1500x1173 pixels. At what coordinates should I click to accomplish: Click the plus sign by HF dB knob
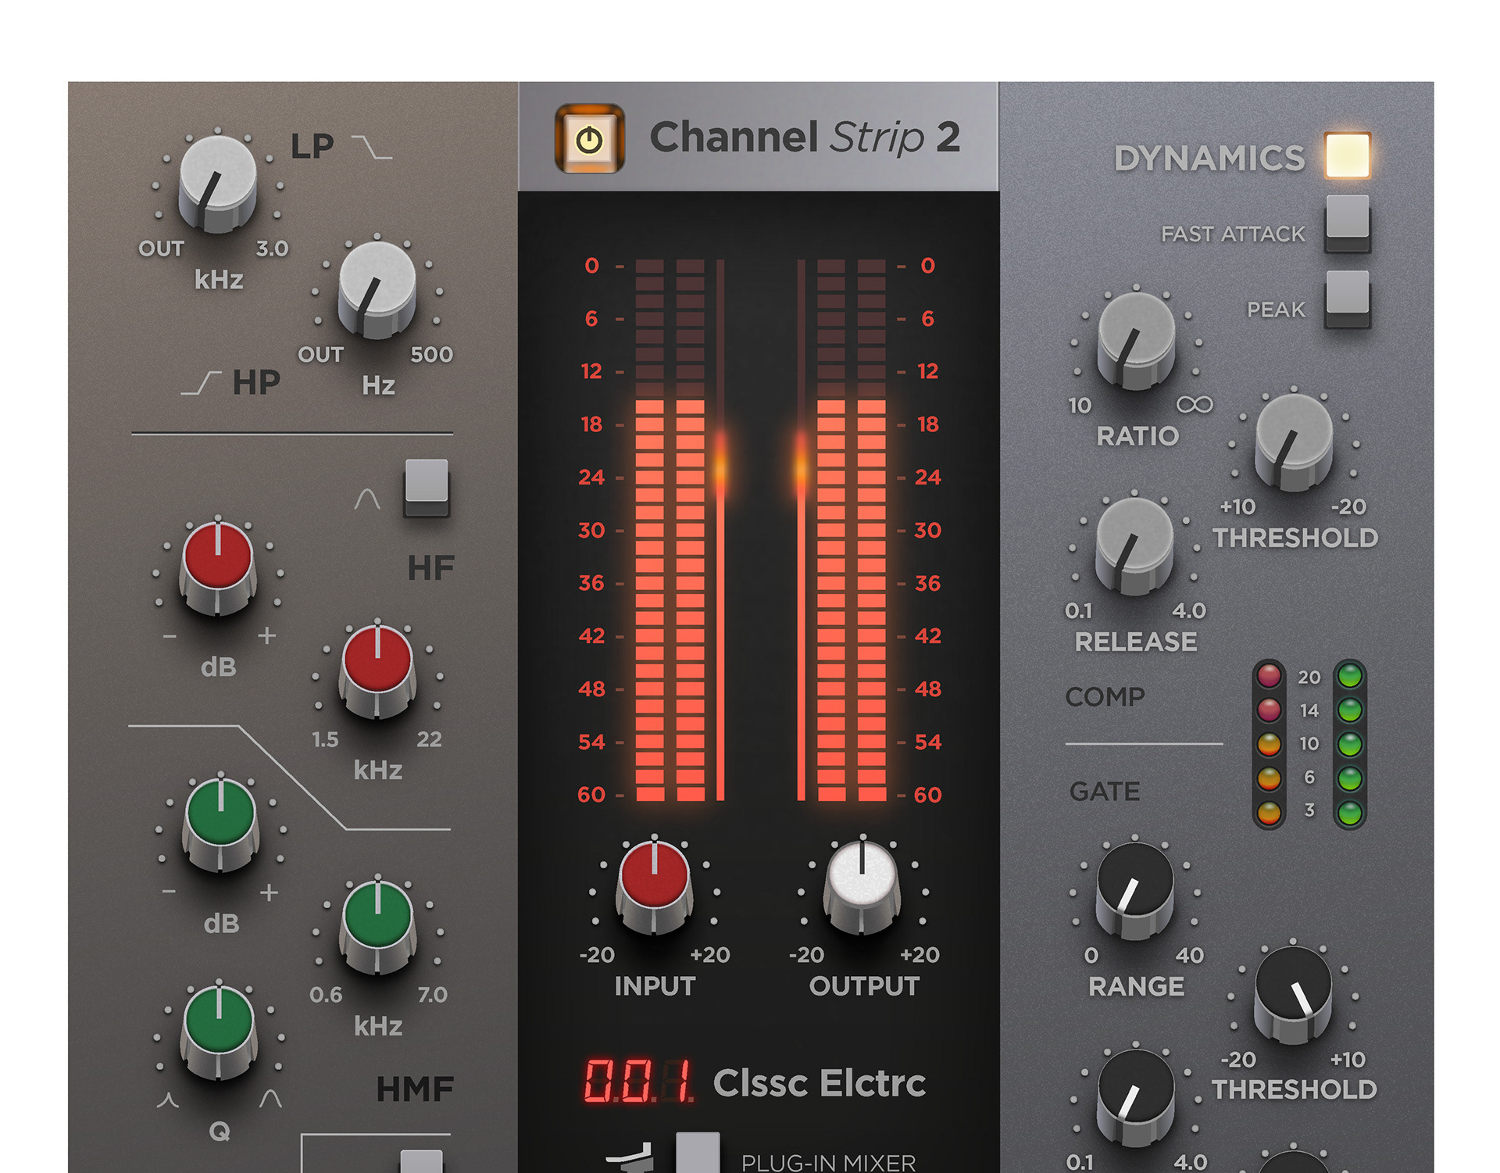[x=267, y=635]
